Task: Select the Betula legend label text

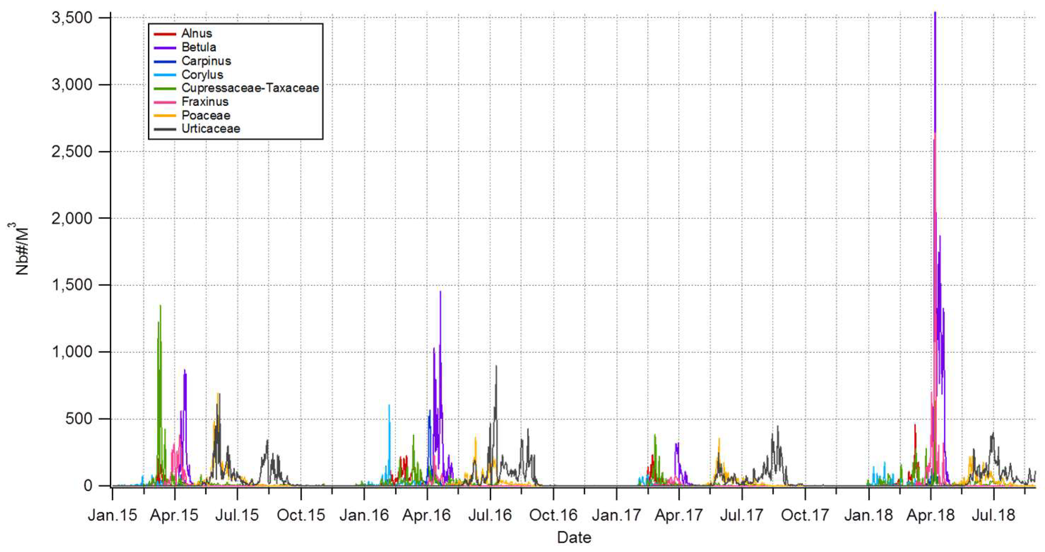Action: pos(198,47)
